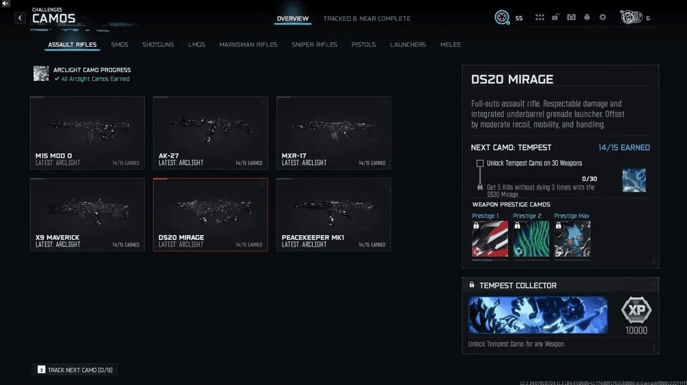Select the Sniper Rifles category
This screenshot has width=687, height=385.
pyautogui.click(x=315, y=45)
